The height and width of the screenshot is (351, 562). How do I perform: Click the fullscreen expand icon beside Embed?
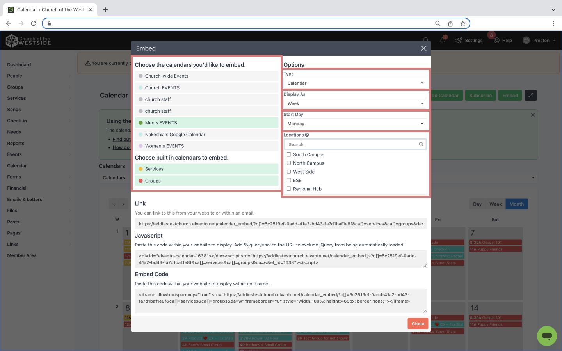click(x=531, y=96)
